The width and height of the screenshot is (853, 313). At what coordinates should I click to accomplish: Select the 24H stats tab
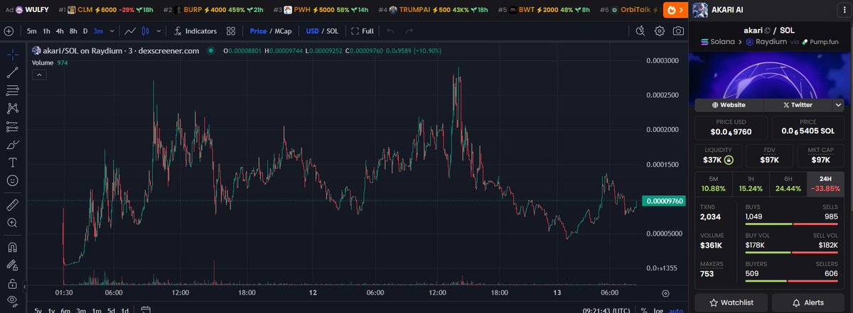pyautogui.click(x=826, y=184)
